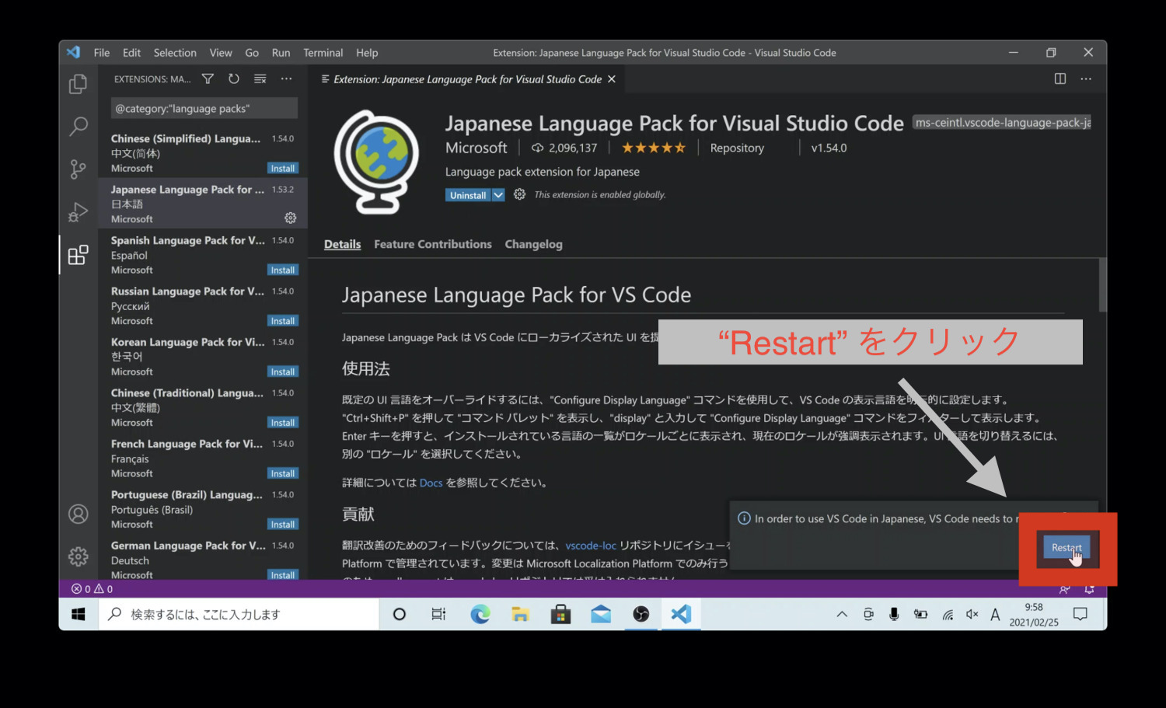Open the Go menu
1166x708 pixels.
(252, 53)
